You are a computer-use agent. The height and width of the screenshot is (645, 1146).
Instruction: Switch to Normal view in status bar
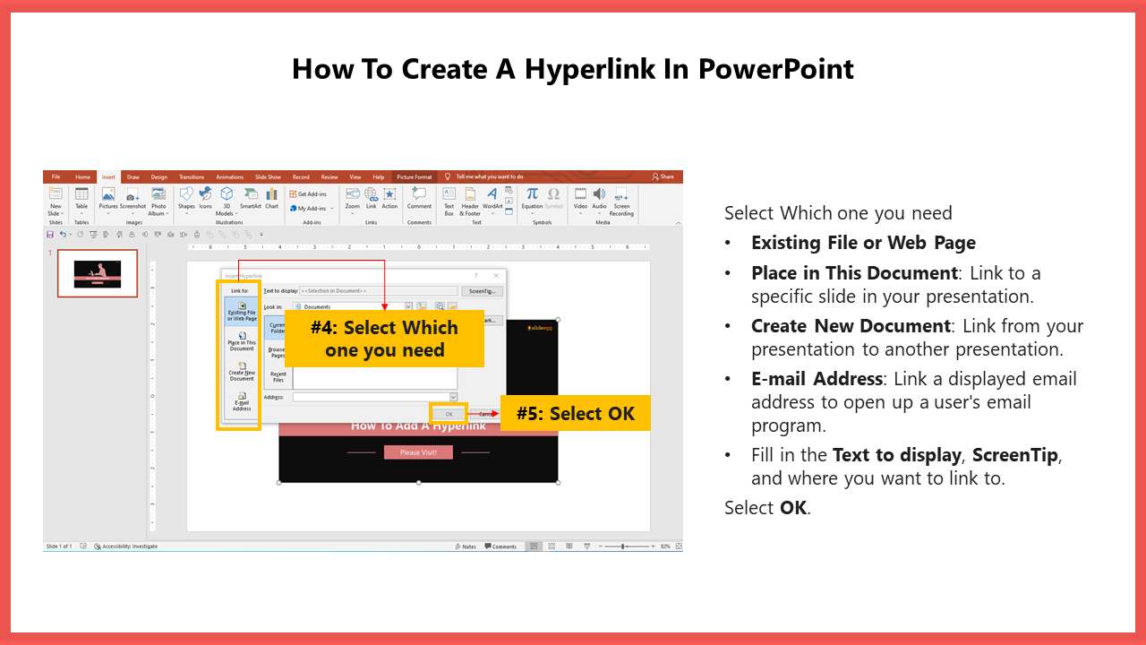tap(534, 546)
